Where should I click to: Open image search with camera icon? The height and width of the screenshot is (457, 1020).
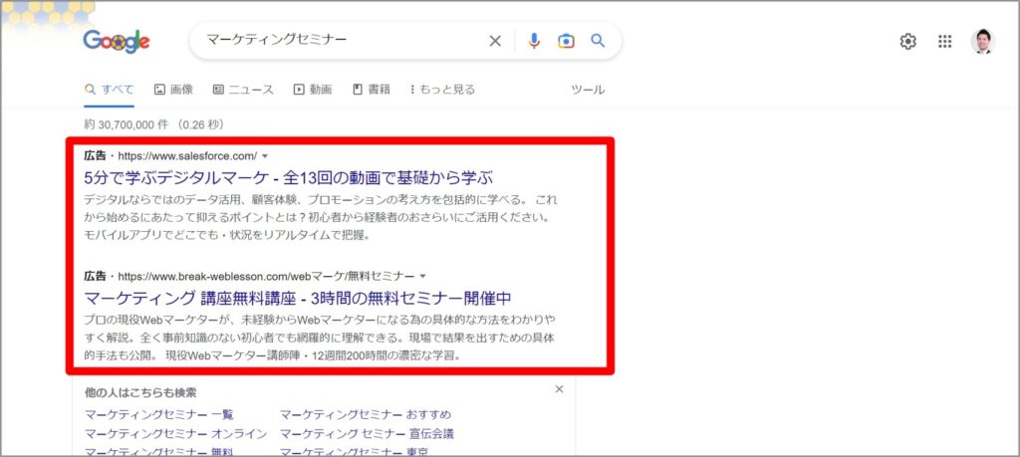tap(566, 41)
